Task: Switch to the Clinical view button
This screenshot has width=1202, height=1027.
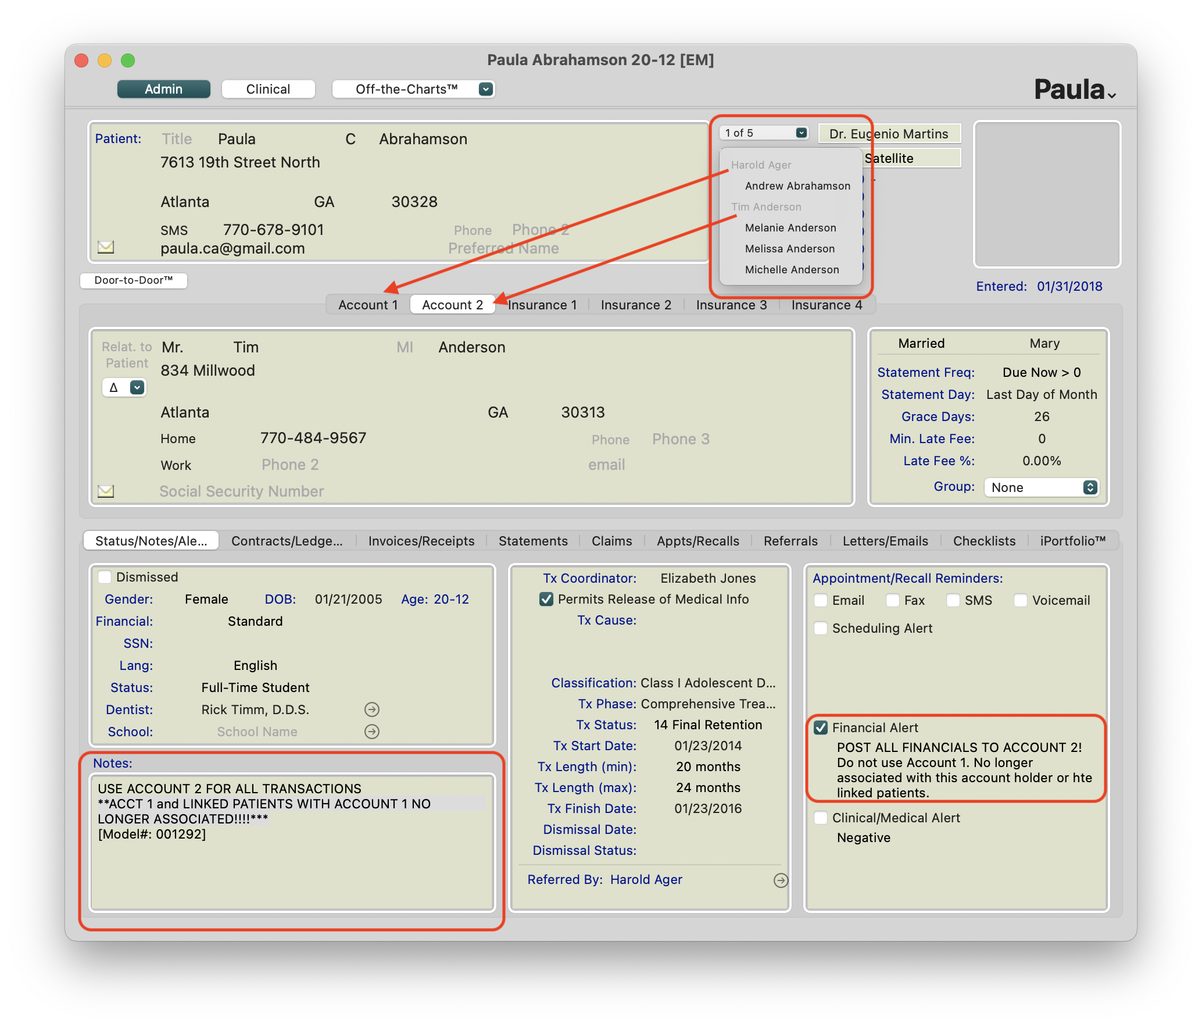Action: point(268,89)
